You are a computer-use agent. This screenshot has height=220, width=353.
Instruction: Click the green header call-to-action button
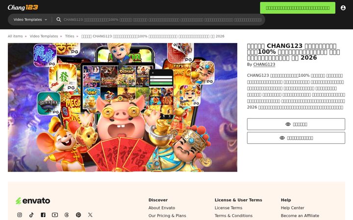pyautogui.click(x=298, y=8)
